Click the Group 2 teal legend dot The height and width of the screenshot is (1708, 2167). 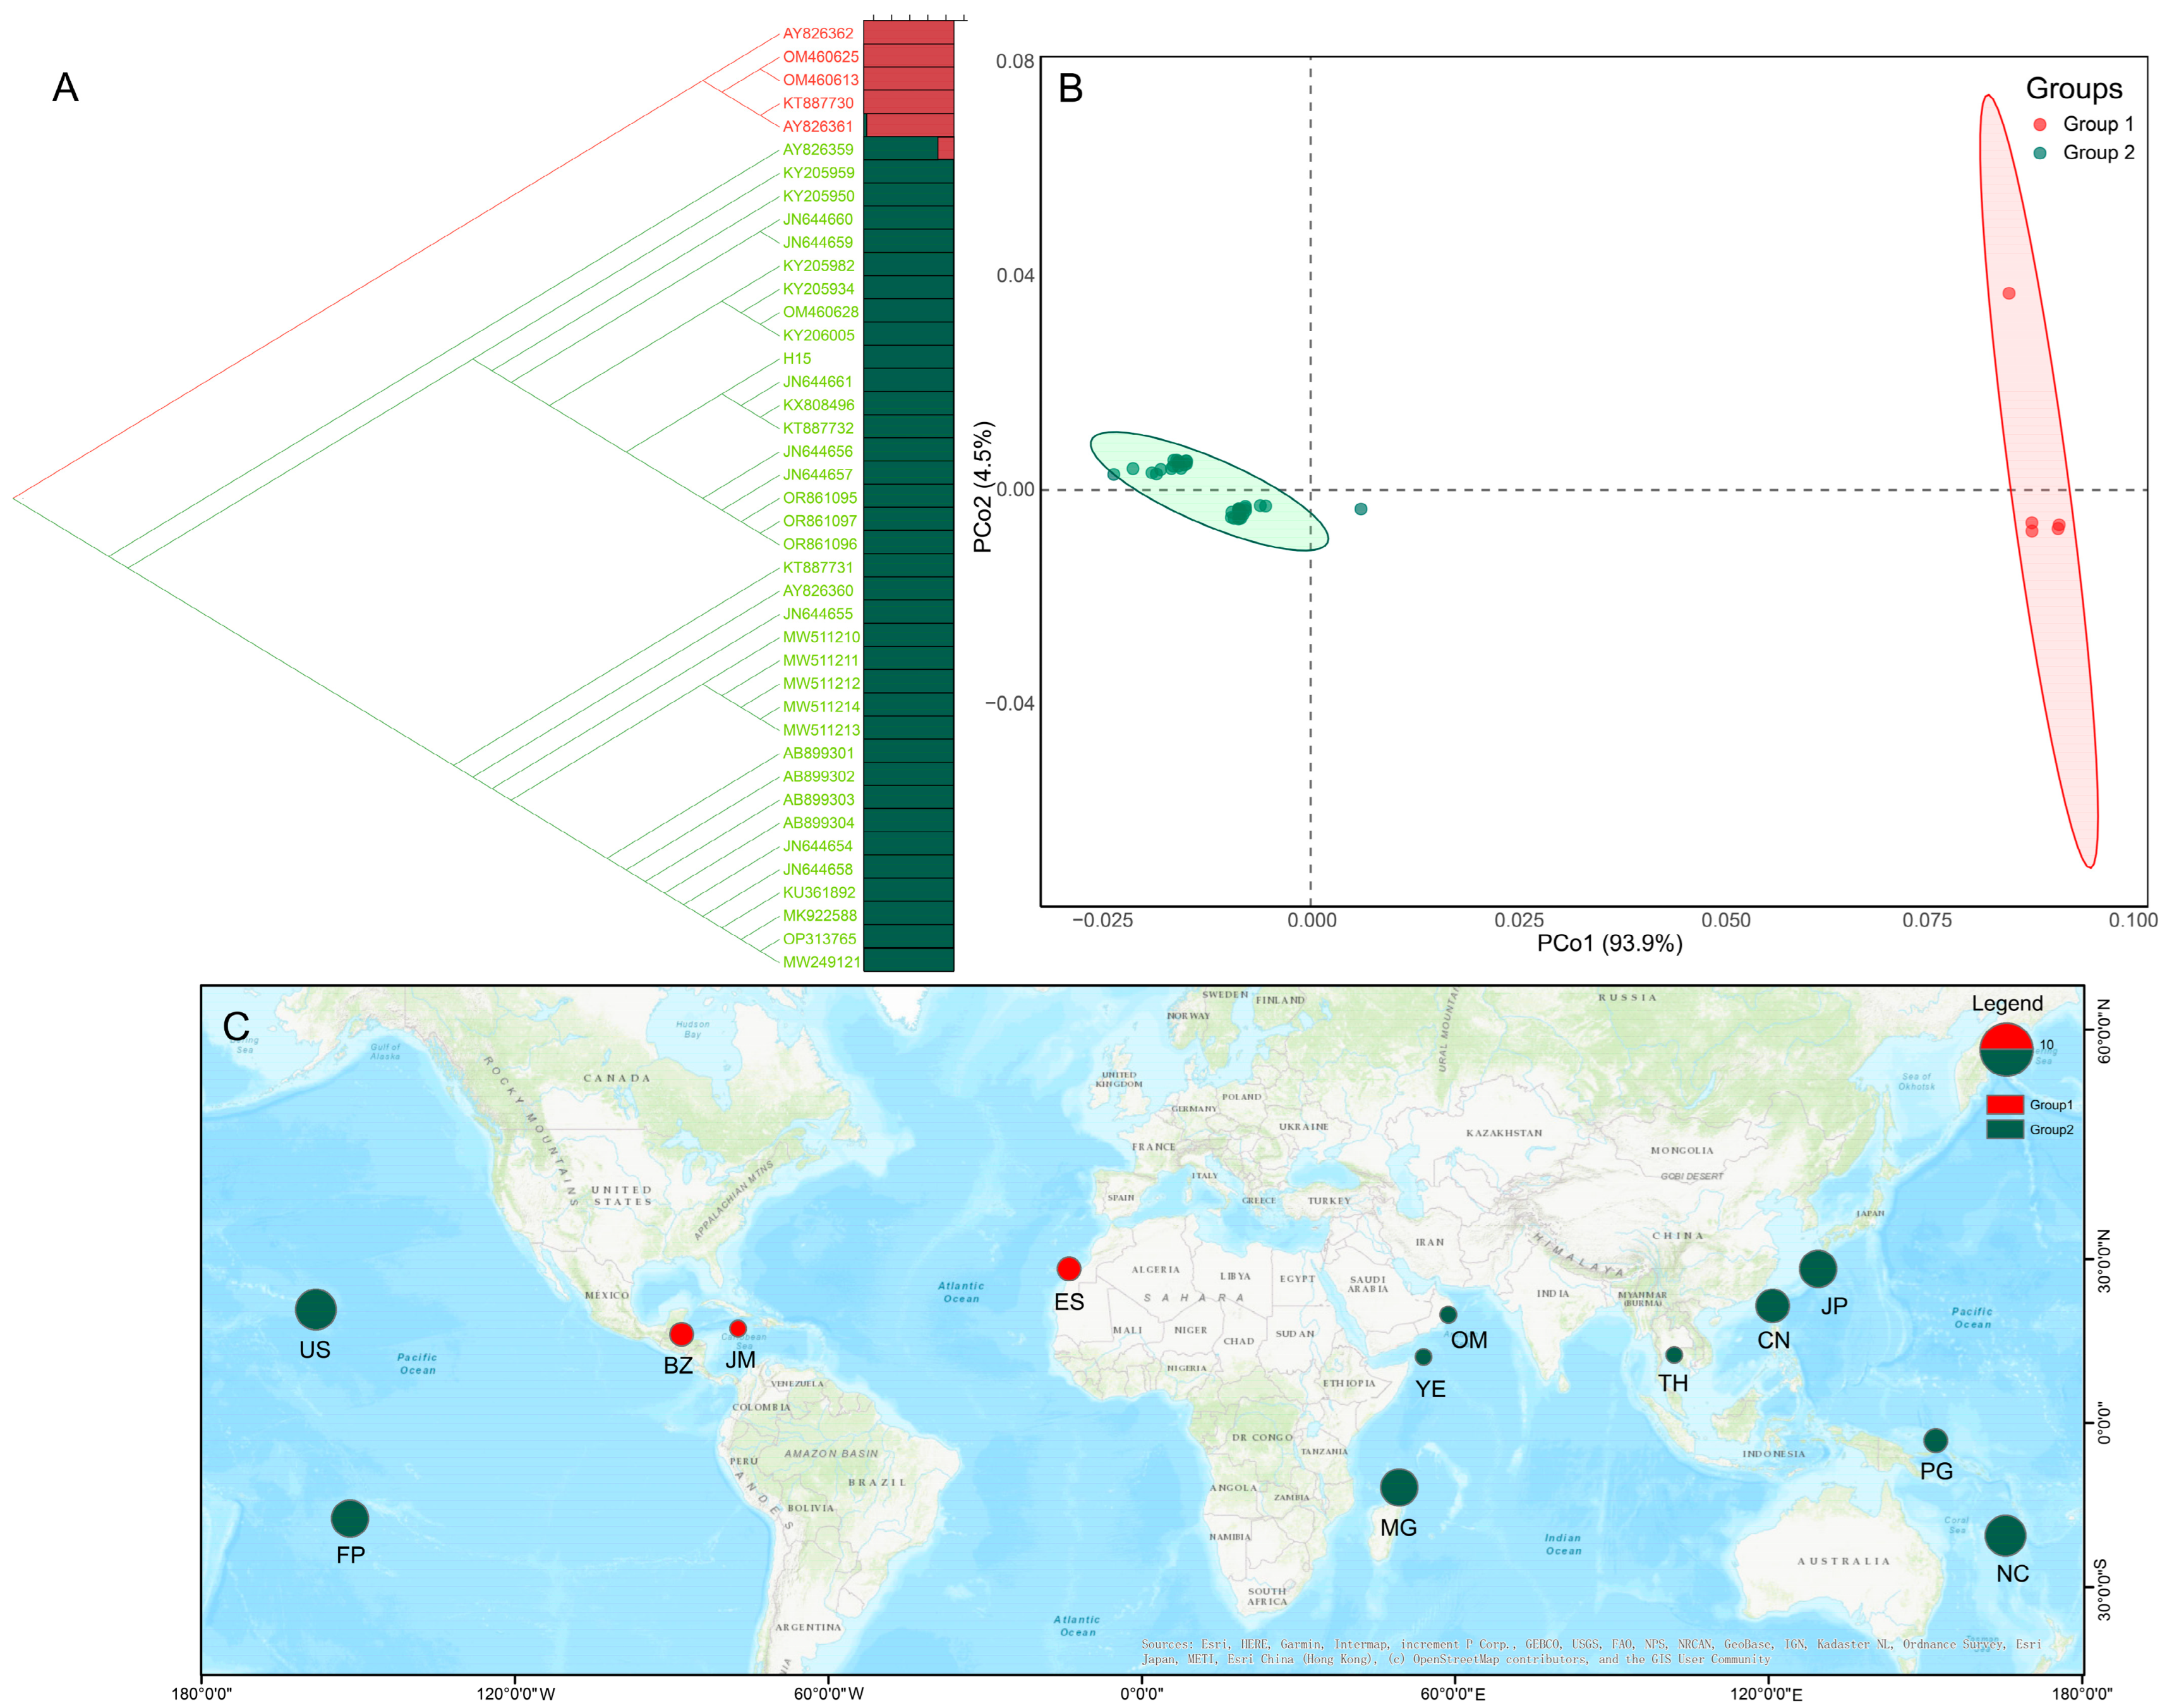[2040, 153]
